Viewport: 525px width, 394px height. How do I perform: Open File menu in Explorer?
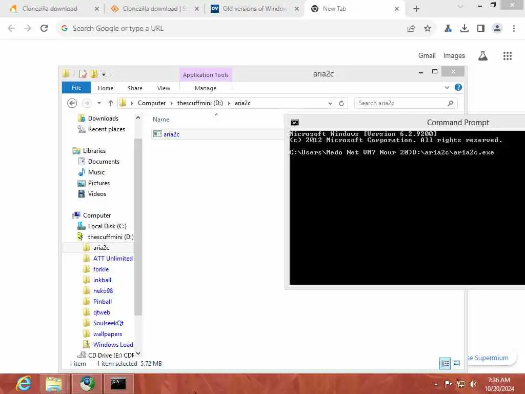click(x=76, y=88)
